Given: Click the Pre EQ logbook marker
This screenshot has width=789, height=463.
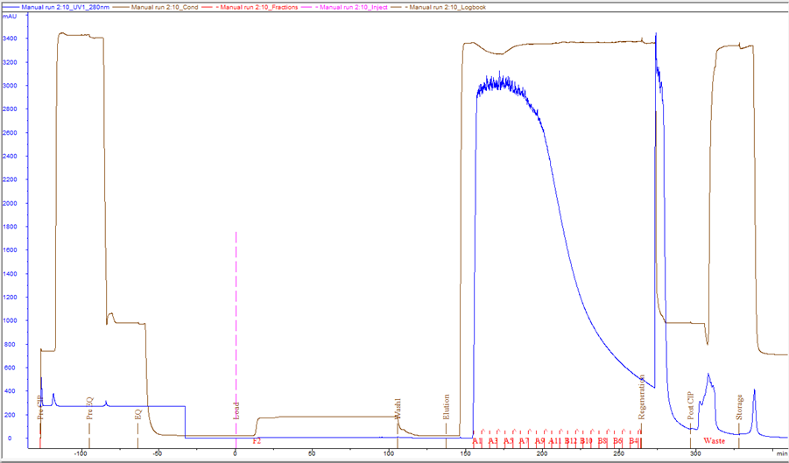Looking at the screenshot, I should (89, 409).
